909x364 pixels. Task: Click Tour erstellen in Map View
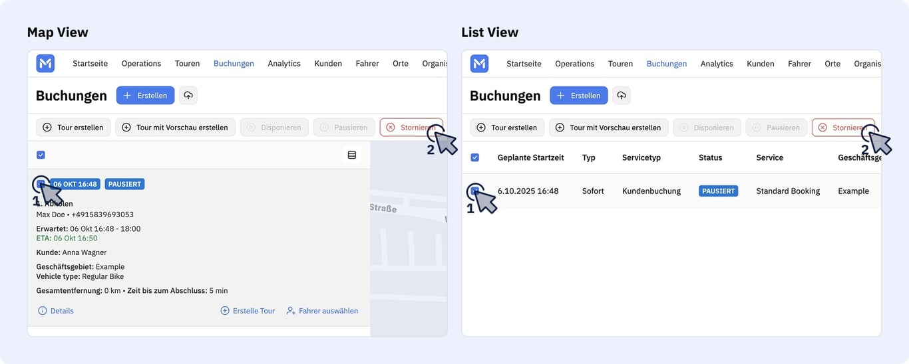click(73, 128)
